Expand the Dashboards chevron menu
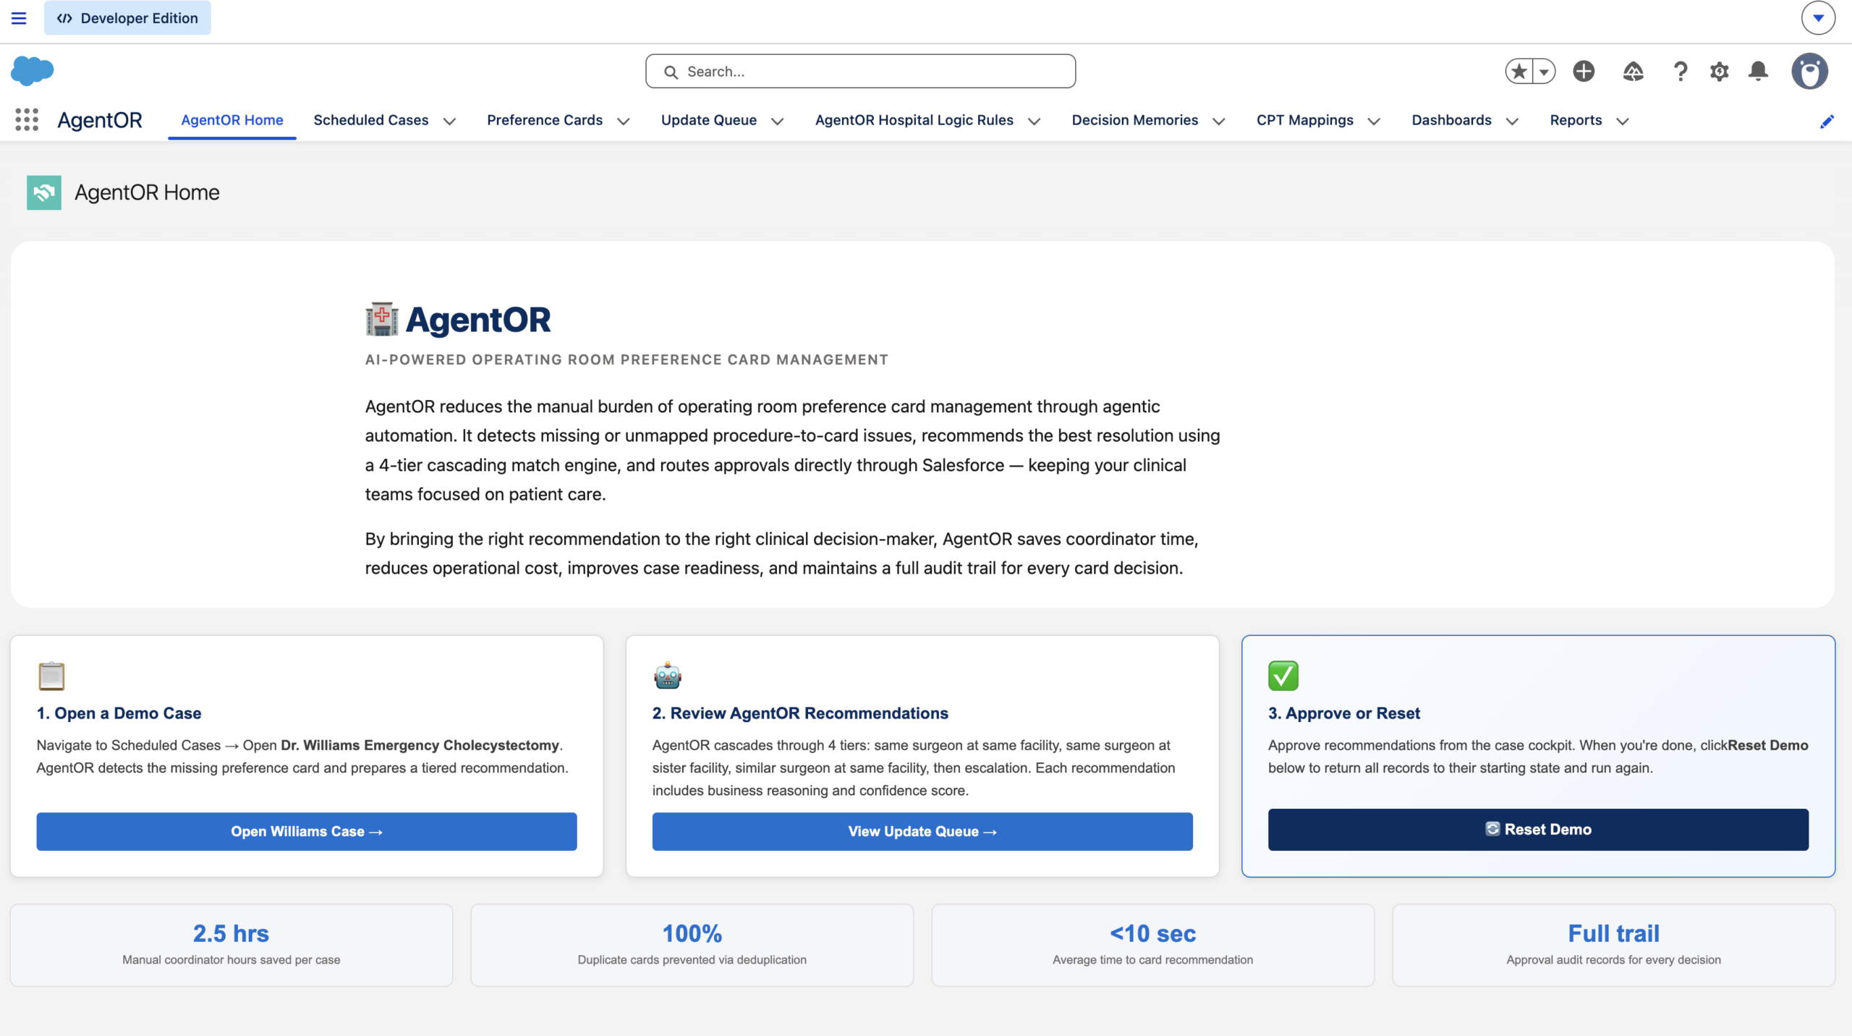This screenshot has height=1036, width=1852. point(1512,121)
